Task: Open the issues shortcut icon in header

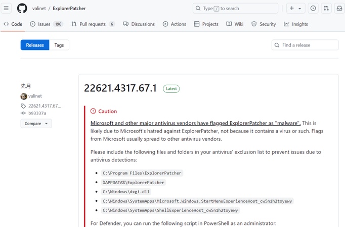Action: click(313, 9)
